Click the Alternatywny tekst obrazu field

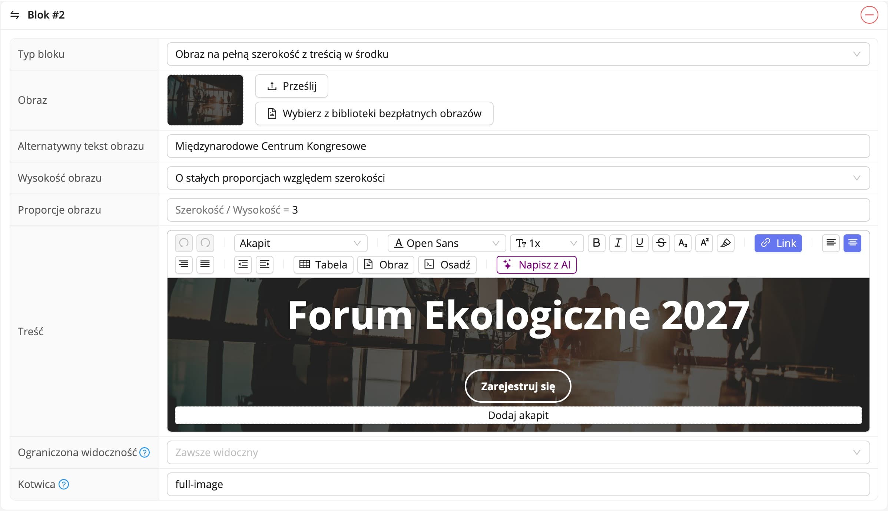[x=518, y=146]
